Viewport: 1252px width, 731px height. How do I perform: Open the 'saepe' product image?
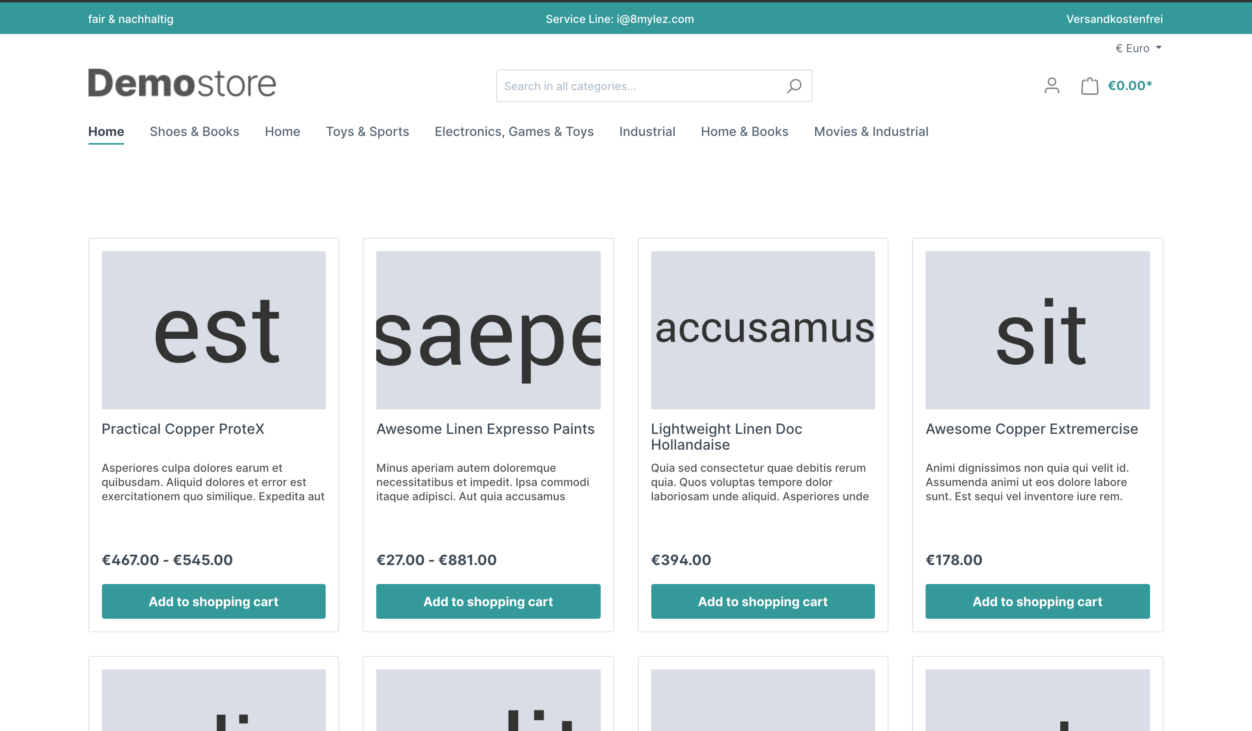click(x=488, y=330)
